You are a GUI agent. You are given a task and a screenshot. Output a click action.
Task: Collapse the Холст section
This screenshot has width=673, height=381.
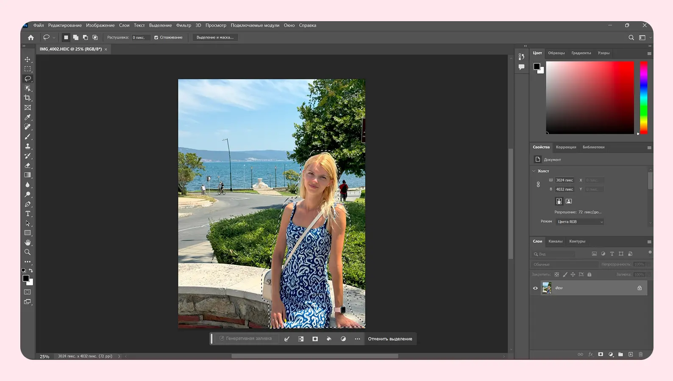click(534, 171)
